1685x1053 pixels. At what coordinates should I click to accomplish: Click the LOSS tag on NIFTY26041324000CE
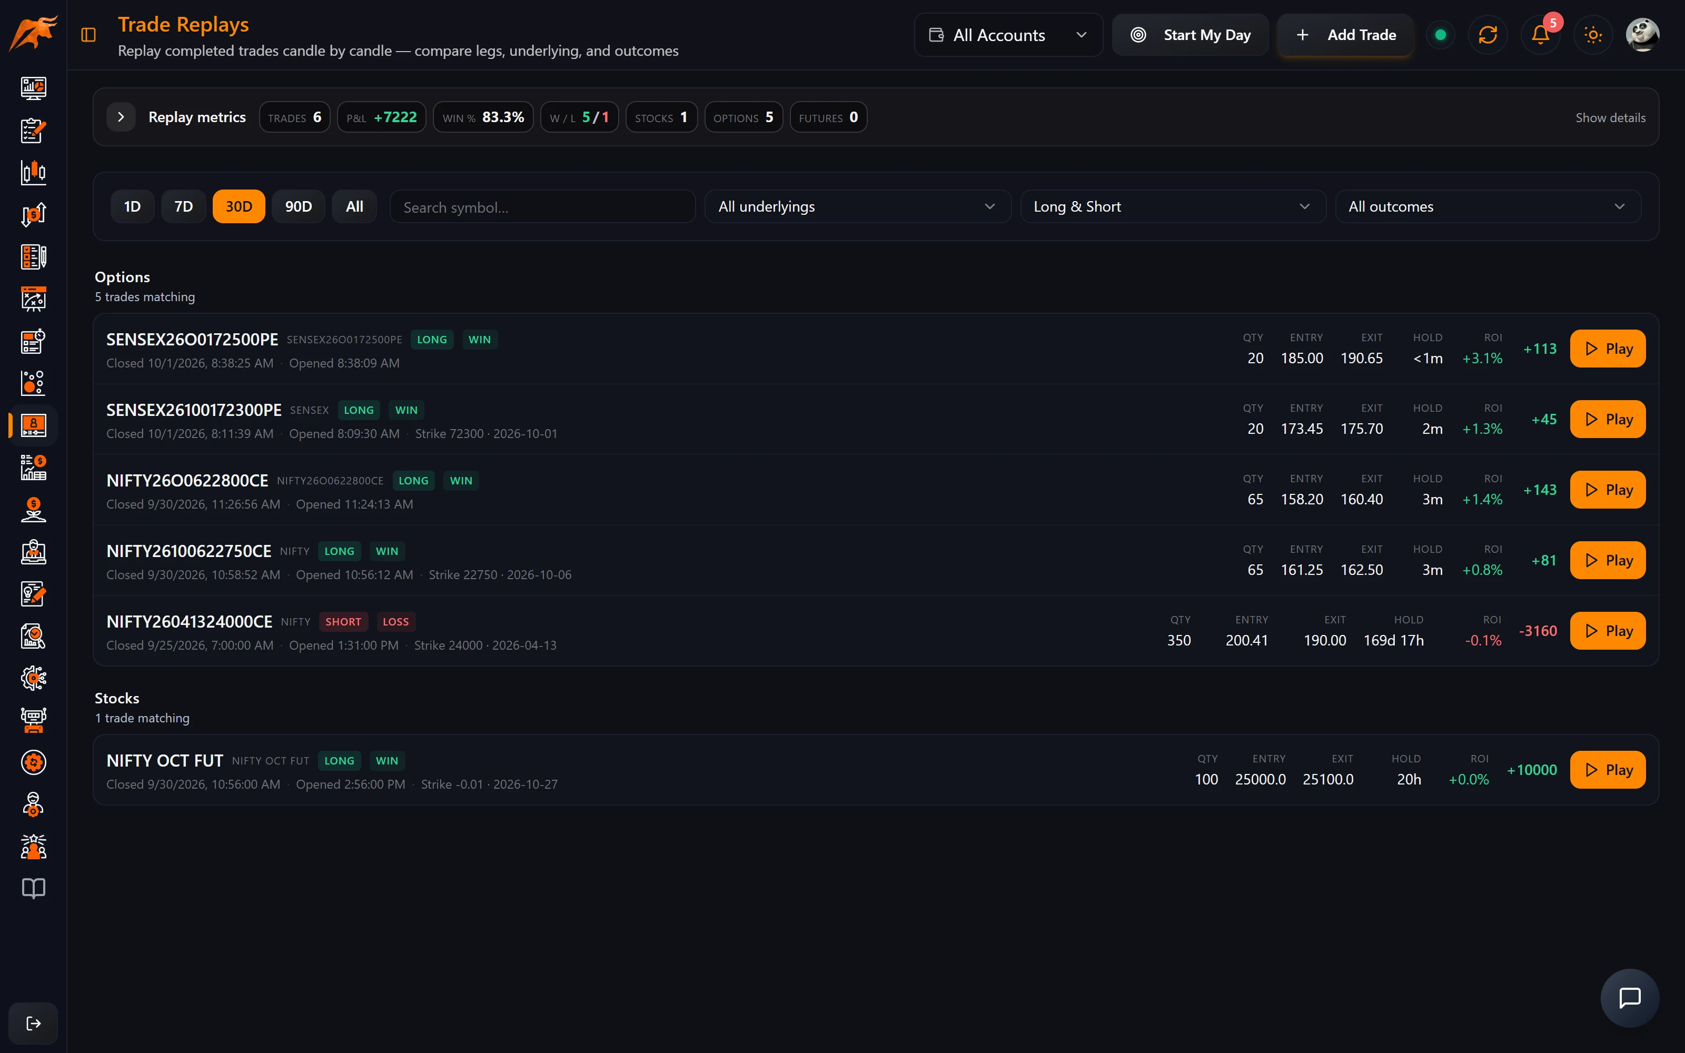click(x=395, y=621)
